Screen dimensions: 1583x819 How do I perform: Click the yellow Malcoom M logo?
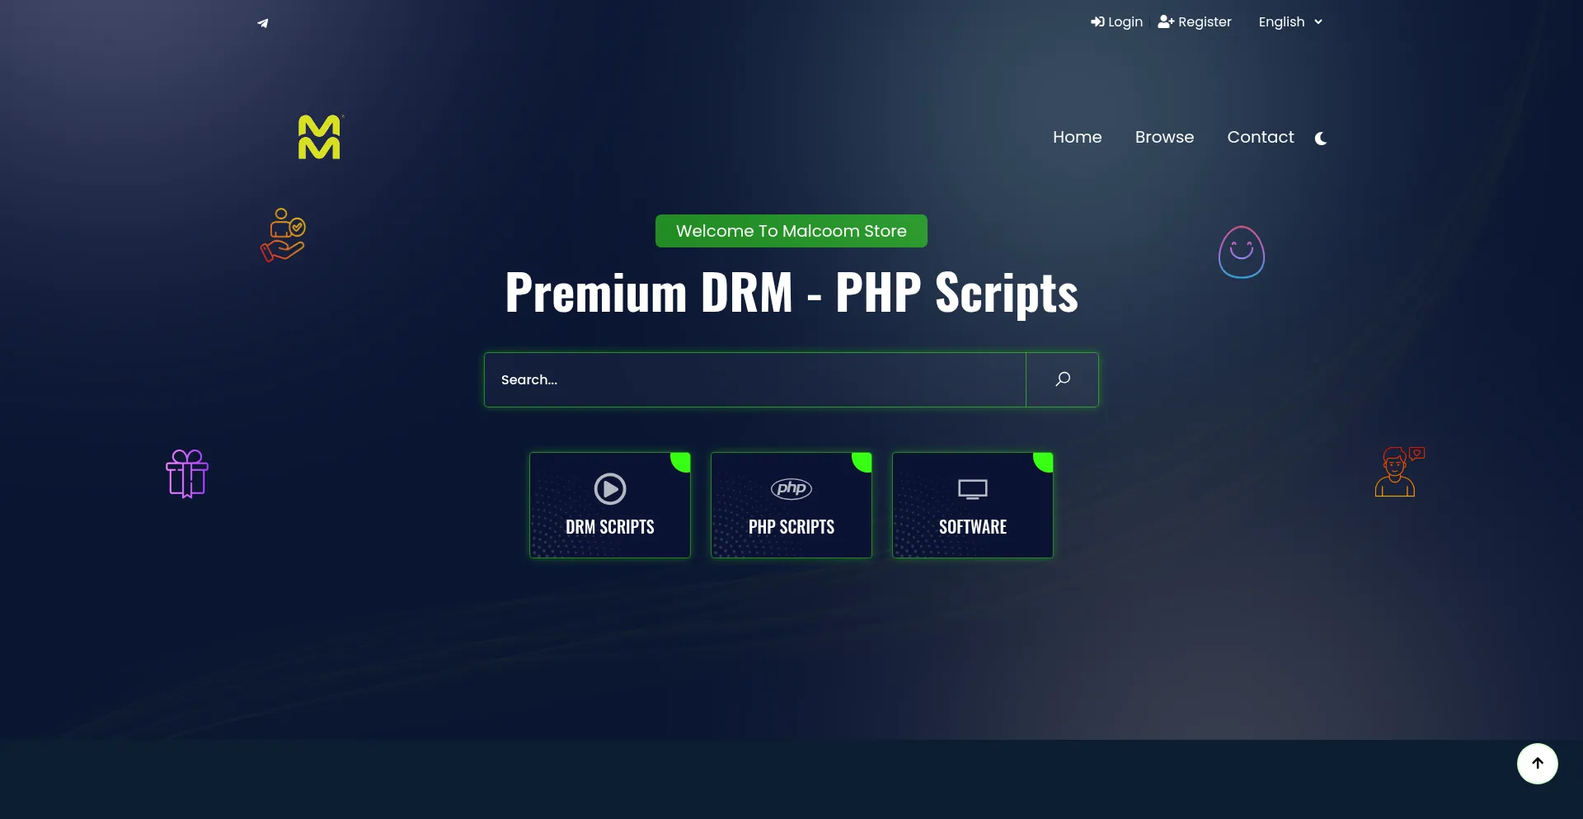click(319, 137)
